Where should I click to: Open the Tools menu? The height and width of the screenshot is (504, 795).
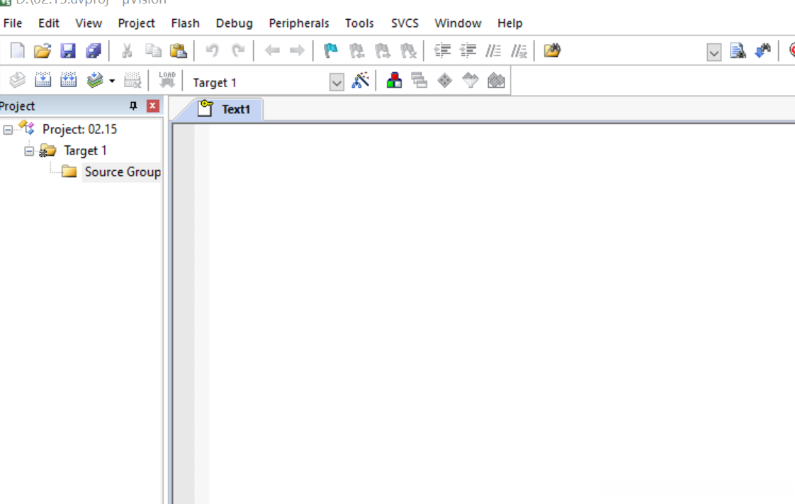[359, 23]
